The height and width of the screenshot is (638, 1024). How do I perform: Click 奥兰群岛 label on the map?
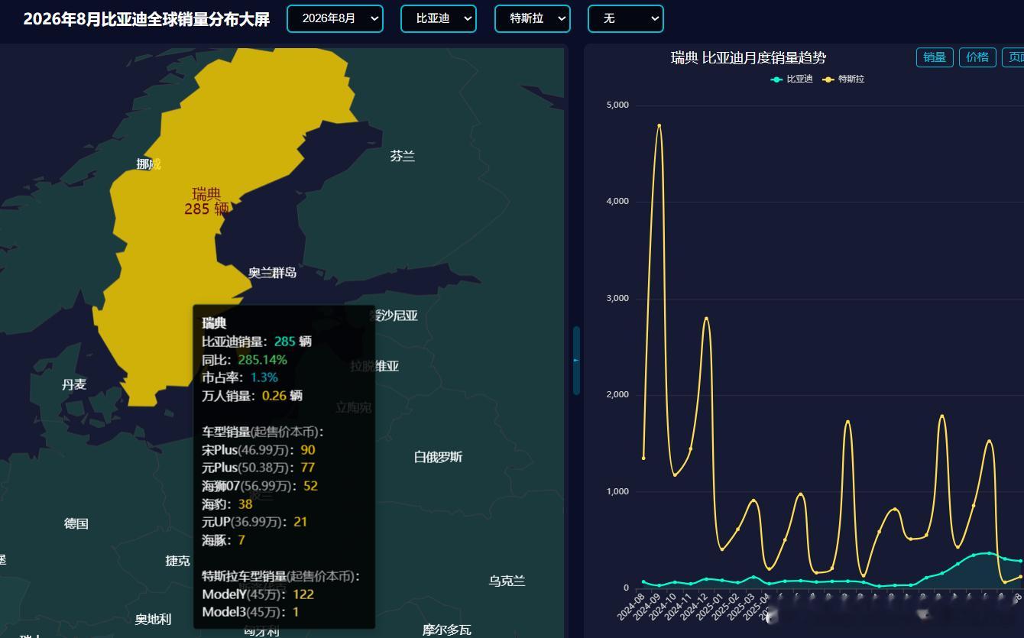[272, 272]
